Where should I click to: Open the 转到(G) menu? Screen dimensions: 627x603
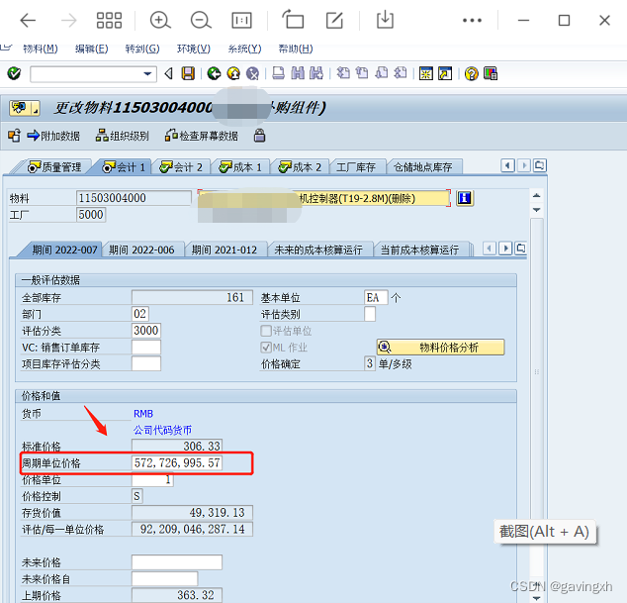142,49
